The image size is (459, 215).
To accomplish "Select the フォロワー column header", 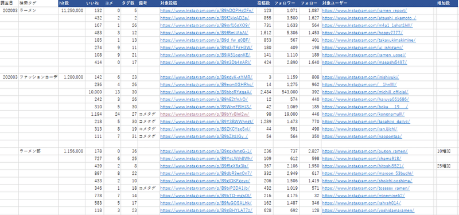I will (286, 3).
